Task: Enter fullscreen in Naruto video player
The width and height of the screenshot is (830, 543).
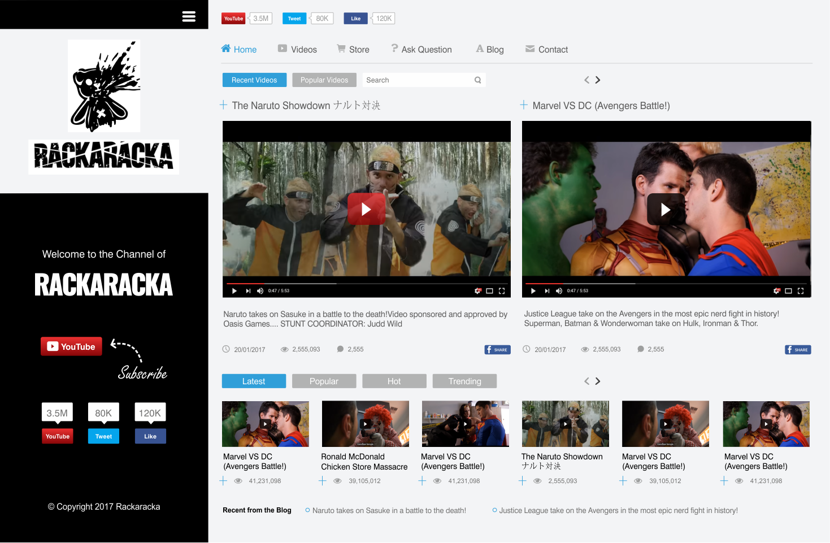Action: 502,291
